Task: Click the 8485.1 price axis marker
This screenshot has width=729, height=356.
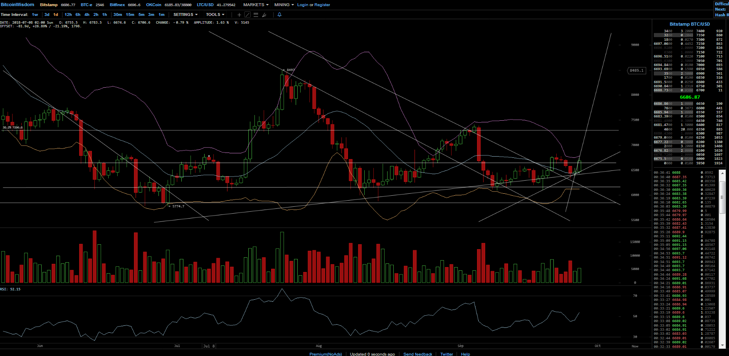Action: pos(636,71)
